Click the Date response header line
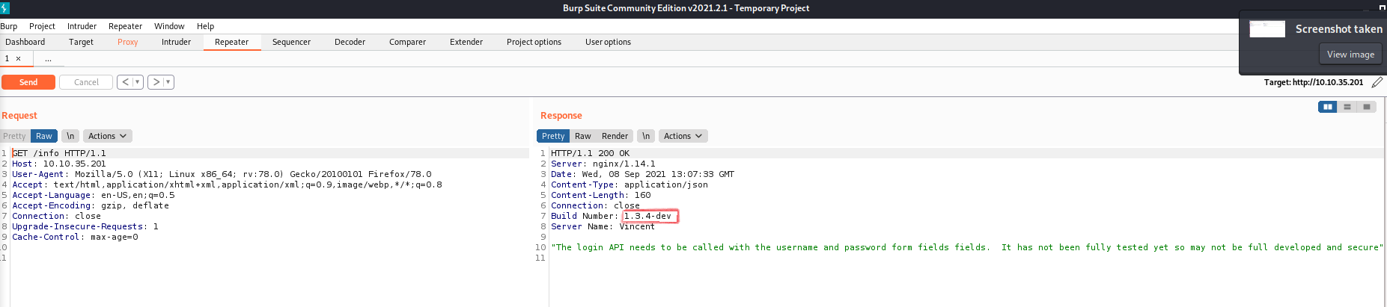 click(x=642, y=174)
